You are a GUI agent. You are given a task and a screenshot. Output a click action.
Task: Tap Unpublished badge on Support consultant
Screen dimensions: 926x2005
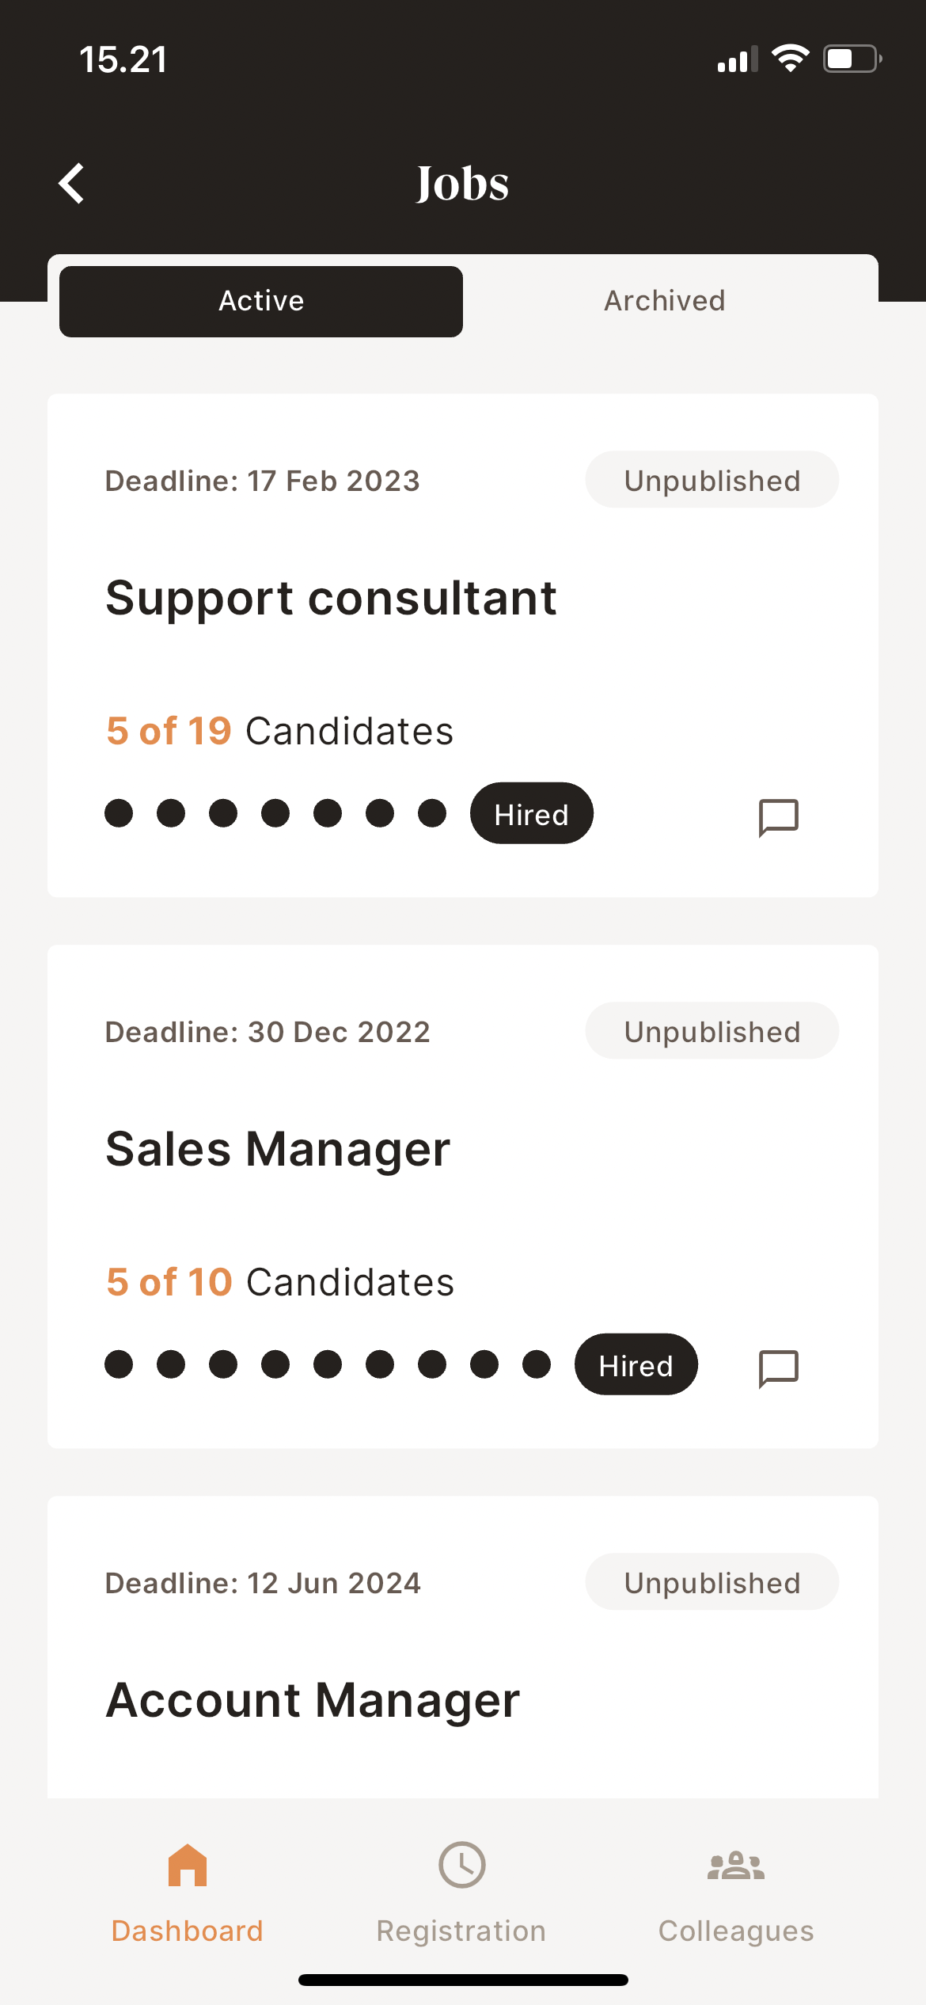coord(712,481)
